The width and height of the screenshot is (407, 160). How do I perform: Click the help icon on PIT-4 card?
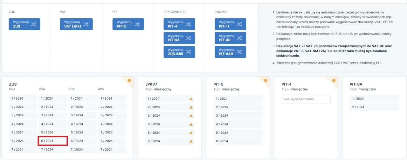334,80
